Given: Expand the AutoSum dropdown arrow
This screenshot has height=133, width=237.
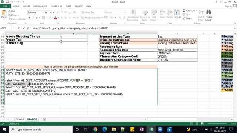Looking at the screenshot, I should click(197, 11).
